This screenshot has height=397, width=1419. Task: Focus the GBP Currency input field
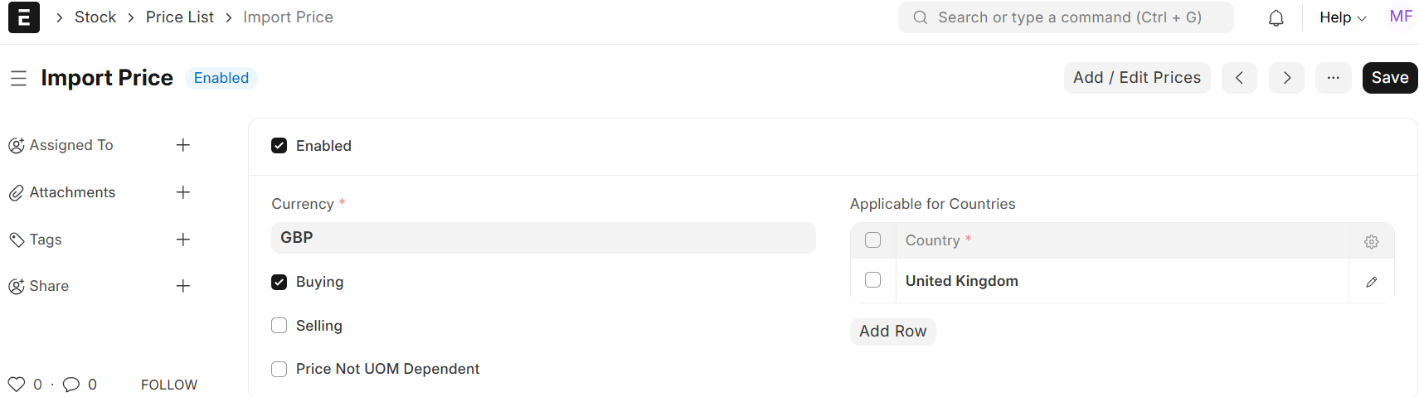(543, 238)
